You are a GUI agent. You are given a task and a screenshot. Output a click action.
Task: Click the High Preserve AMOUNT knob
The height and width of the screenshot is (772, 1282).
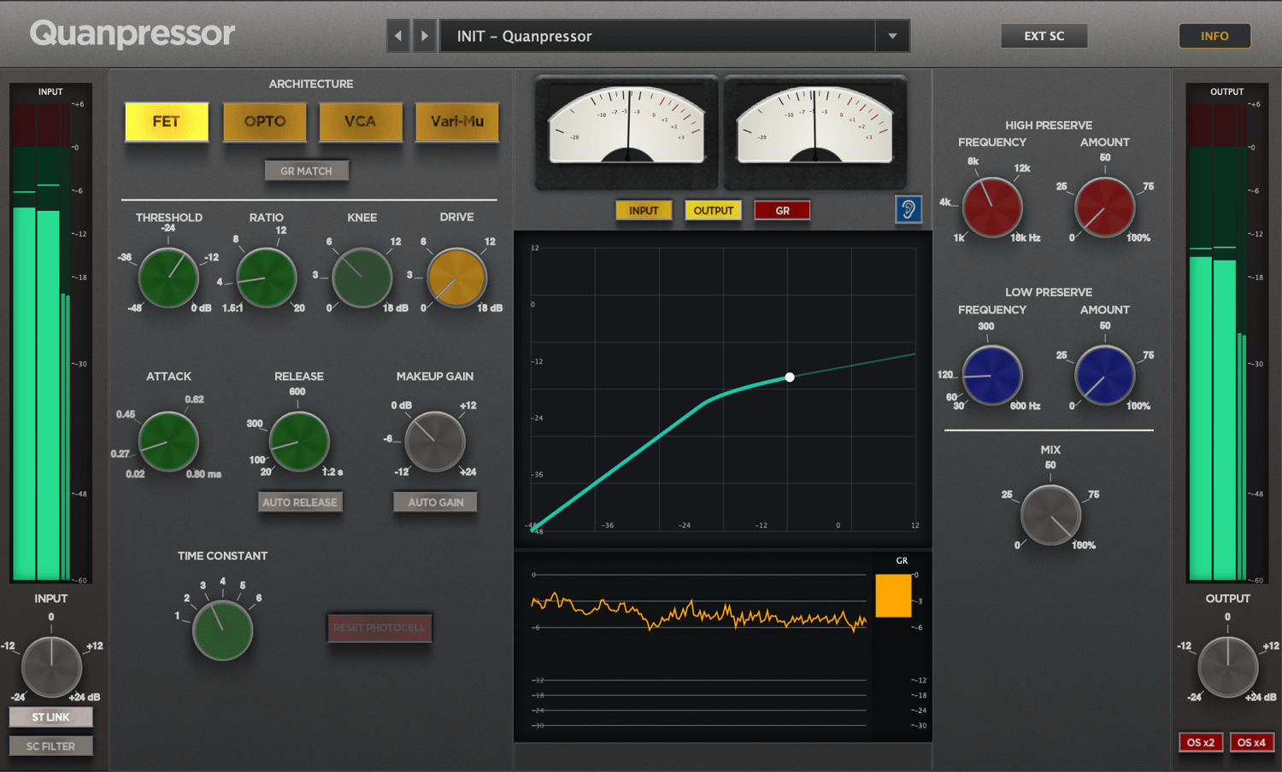[x=1105, y=208]
